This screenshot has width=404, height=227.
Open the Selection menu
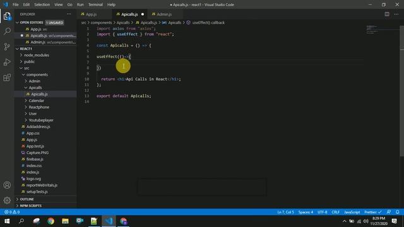[x=42, y=4]
